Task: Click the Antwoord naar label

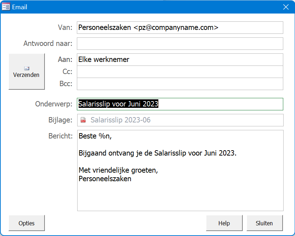Action: [48, 43]
